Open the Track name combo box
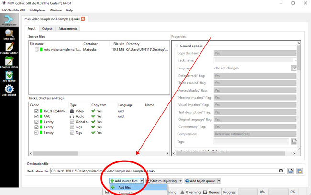 pos(255,60)
